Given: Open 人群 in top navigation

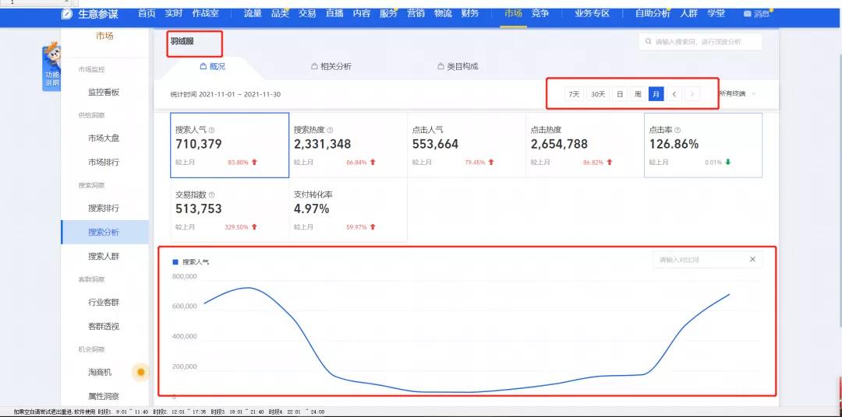Looking at the screenshot, I should click(x=688, y=13).
